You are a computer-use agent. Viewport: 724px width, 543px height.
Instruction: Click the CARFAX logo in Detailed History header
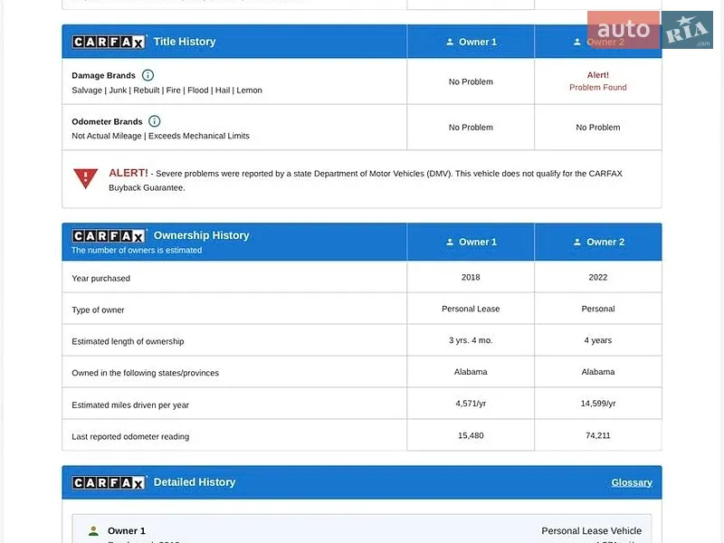click(x=109, y=482)
